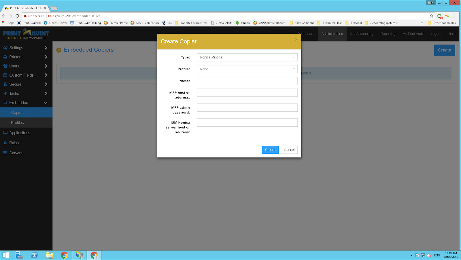Click the browser back arrow
Viewport: 461px width, 260px height.
[x=4, y=16]
